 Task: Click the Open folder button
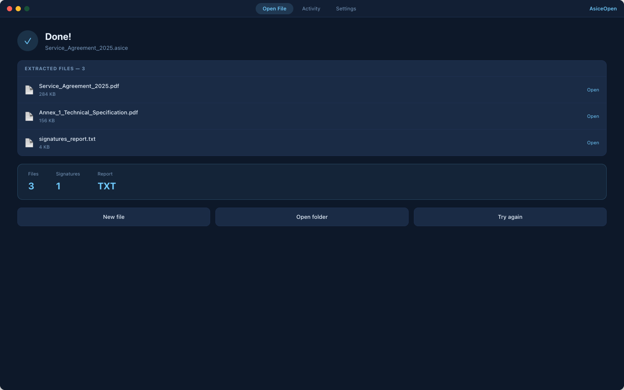pyautogui.click(x=312, y=217)
